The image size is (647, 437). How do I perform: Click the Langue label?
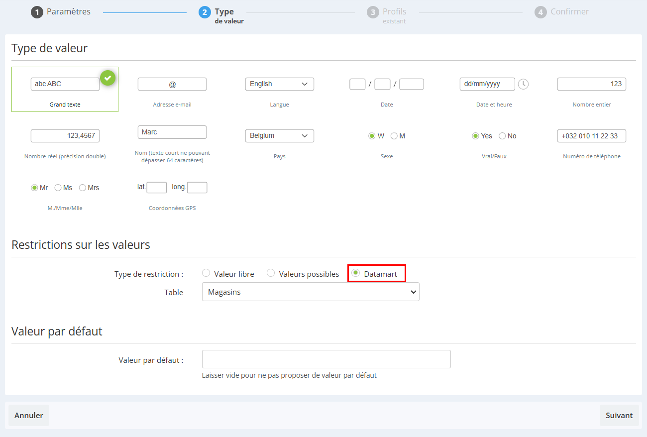(x=280, y=105)
